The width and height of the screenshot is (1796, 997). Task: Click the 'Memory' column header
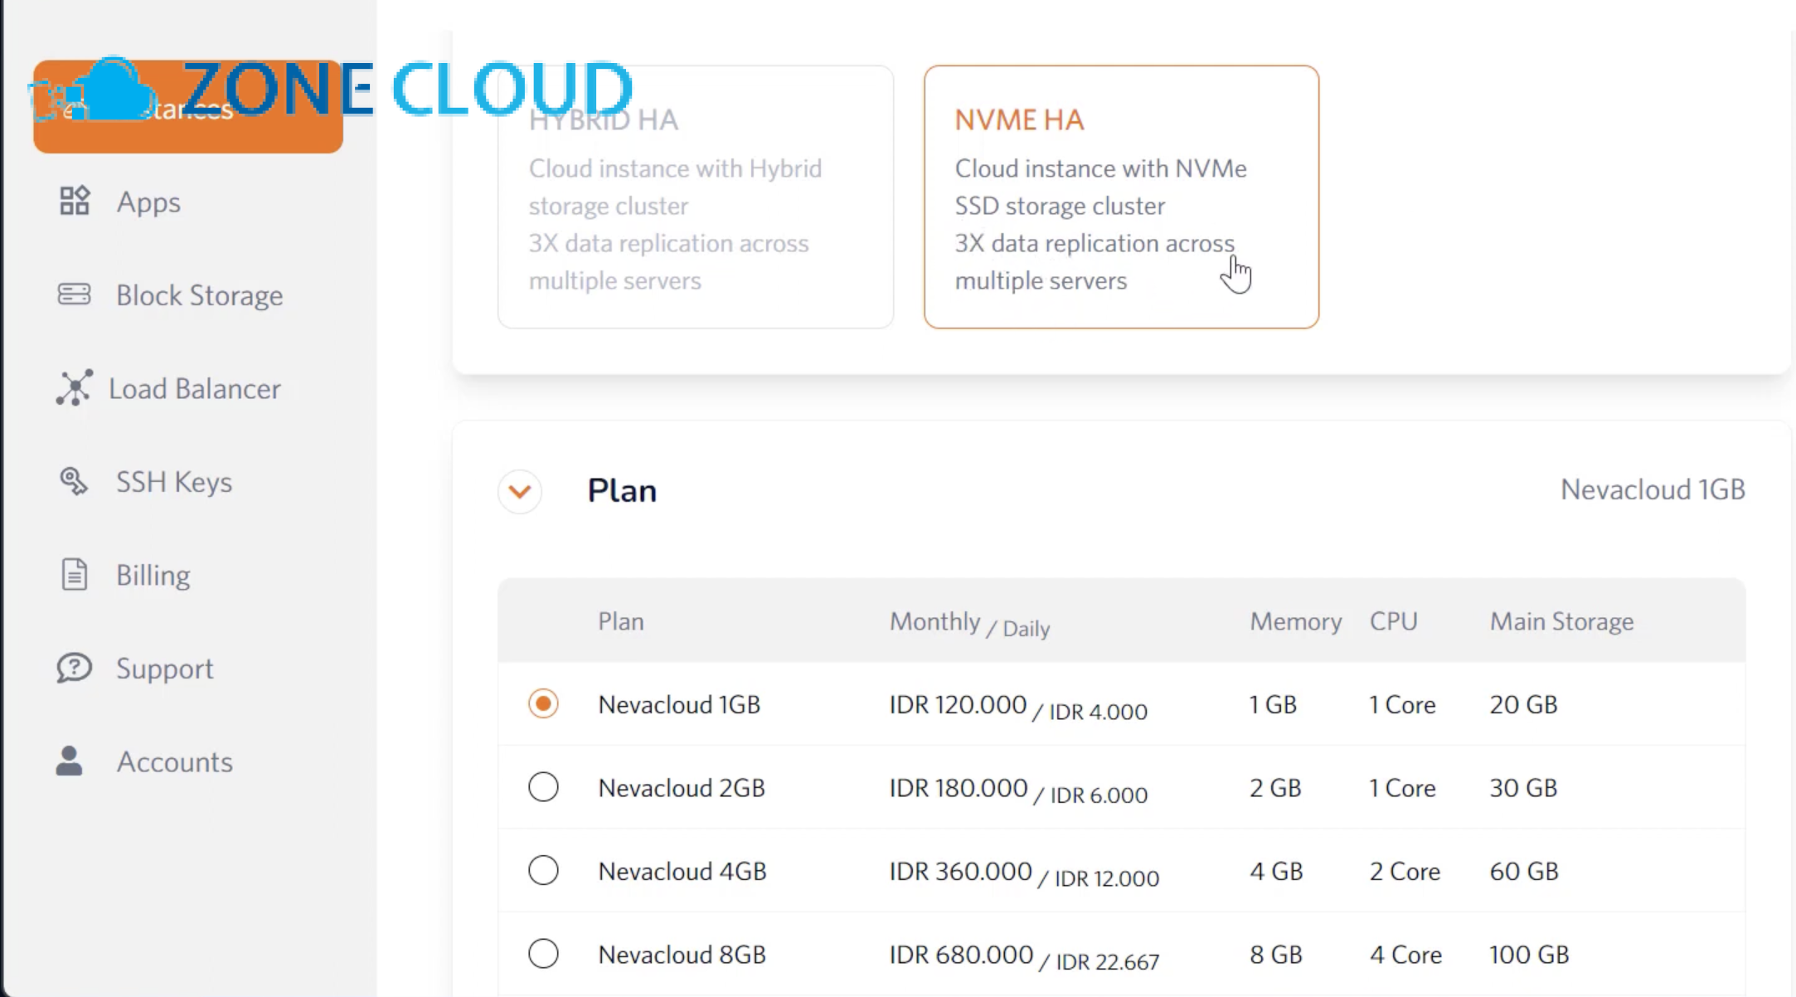click(1296, 621)
